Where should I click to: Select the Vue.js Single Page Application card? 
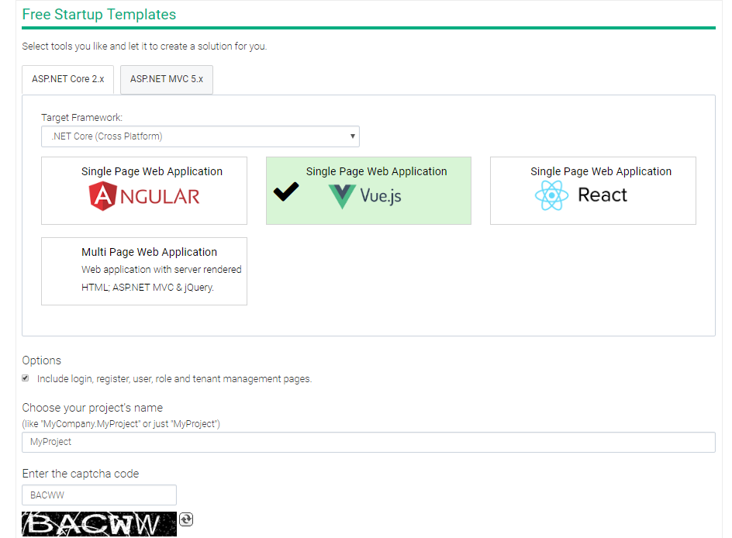pos(368,191)
